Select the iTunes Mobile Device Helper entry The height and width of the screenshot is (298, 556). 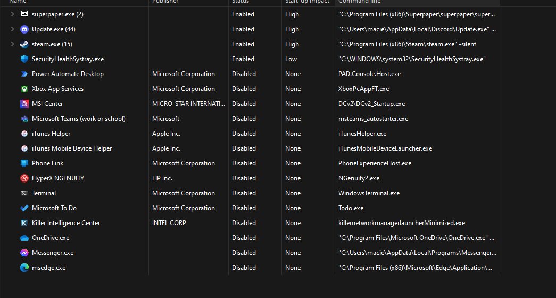tap(72, 148)
